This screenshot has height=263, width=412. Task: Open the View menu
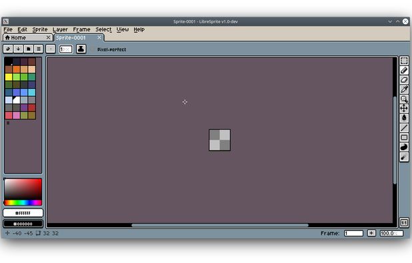(x=123, y=29)
